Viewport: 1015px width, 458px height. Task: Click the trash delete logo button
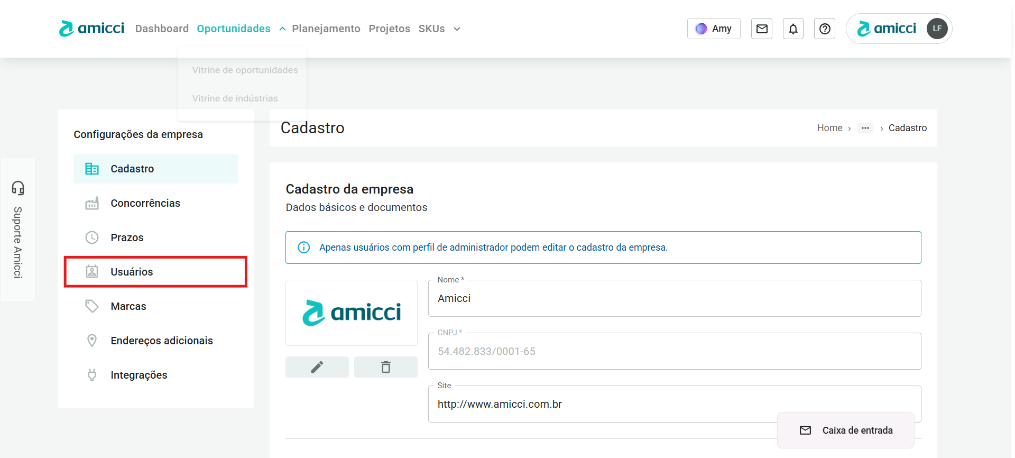click(x=385, y=367)
